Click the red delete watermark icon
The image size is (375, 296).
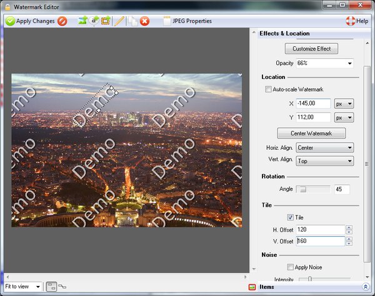click(145, 21)
